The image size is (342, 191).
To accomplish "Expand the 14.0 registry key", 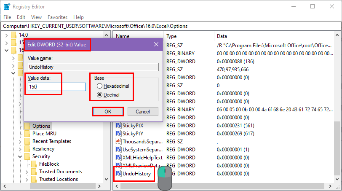I will 7,35.
